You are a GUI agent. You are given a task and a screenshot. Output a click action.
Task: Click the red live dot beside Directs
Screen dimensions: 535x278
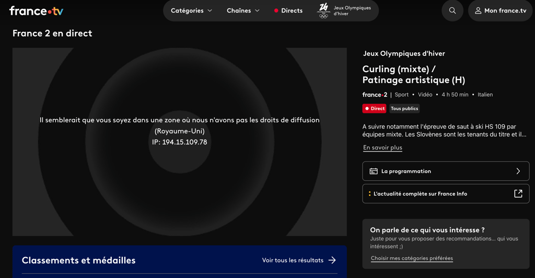point(276,10)
